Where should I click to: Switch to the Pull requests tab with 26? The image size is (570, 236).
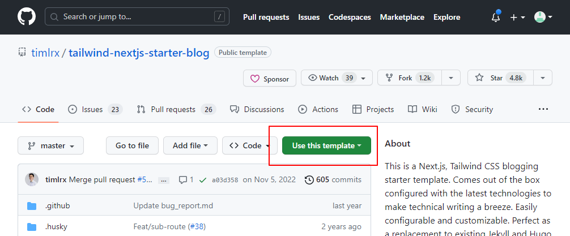[x=176, y=109]
